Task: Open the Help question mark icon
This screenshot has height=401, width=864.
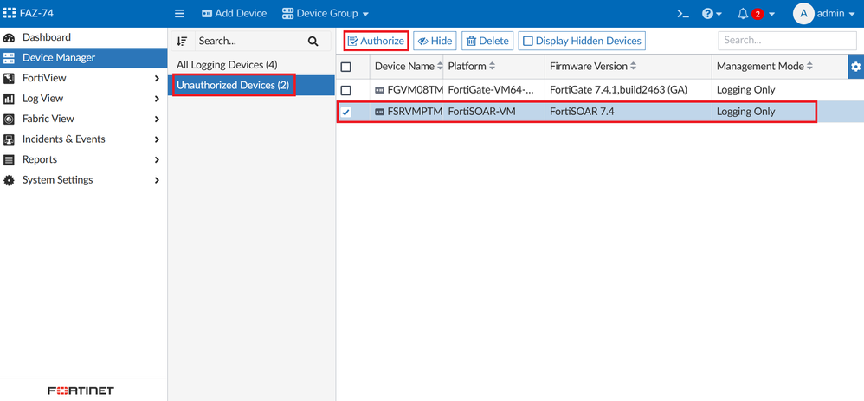Action: 707,14
